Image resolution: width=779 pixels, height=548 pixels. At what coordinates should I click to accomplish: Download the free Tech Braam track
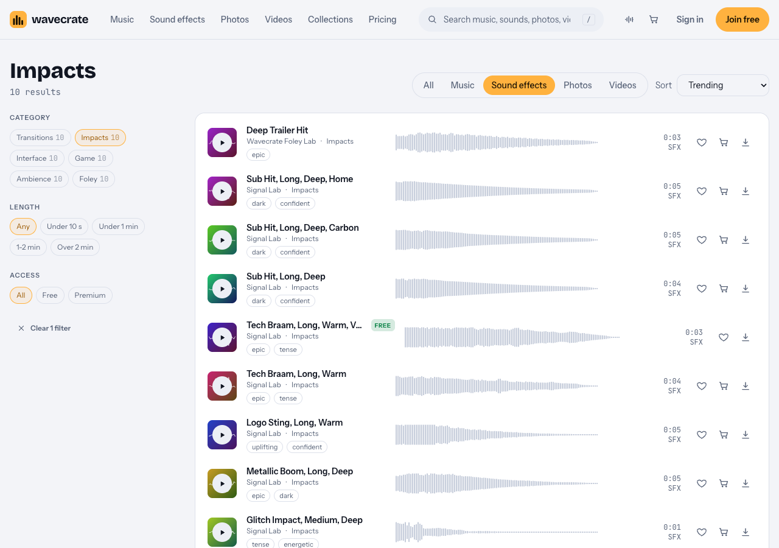tap(746, 337)
